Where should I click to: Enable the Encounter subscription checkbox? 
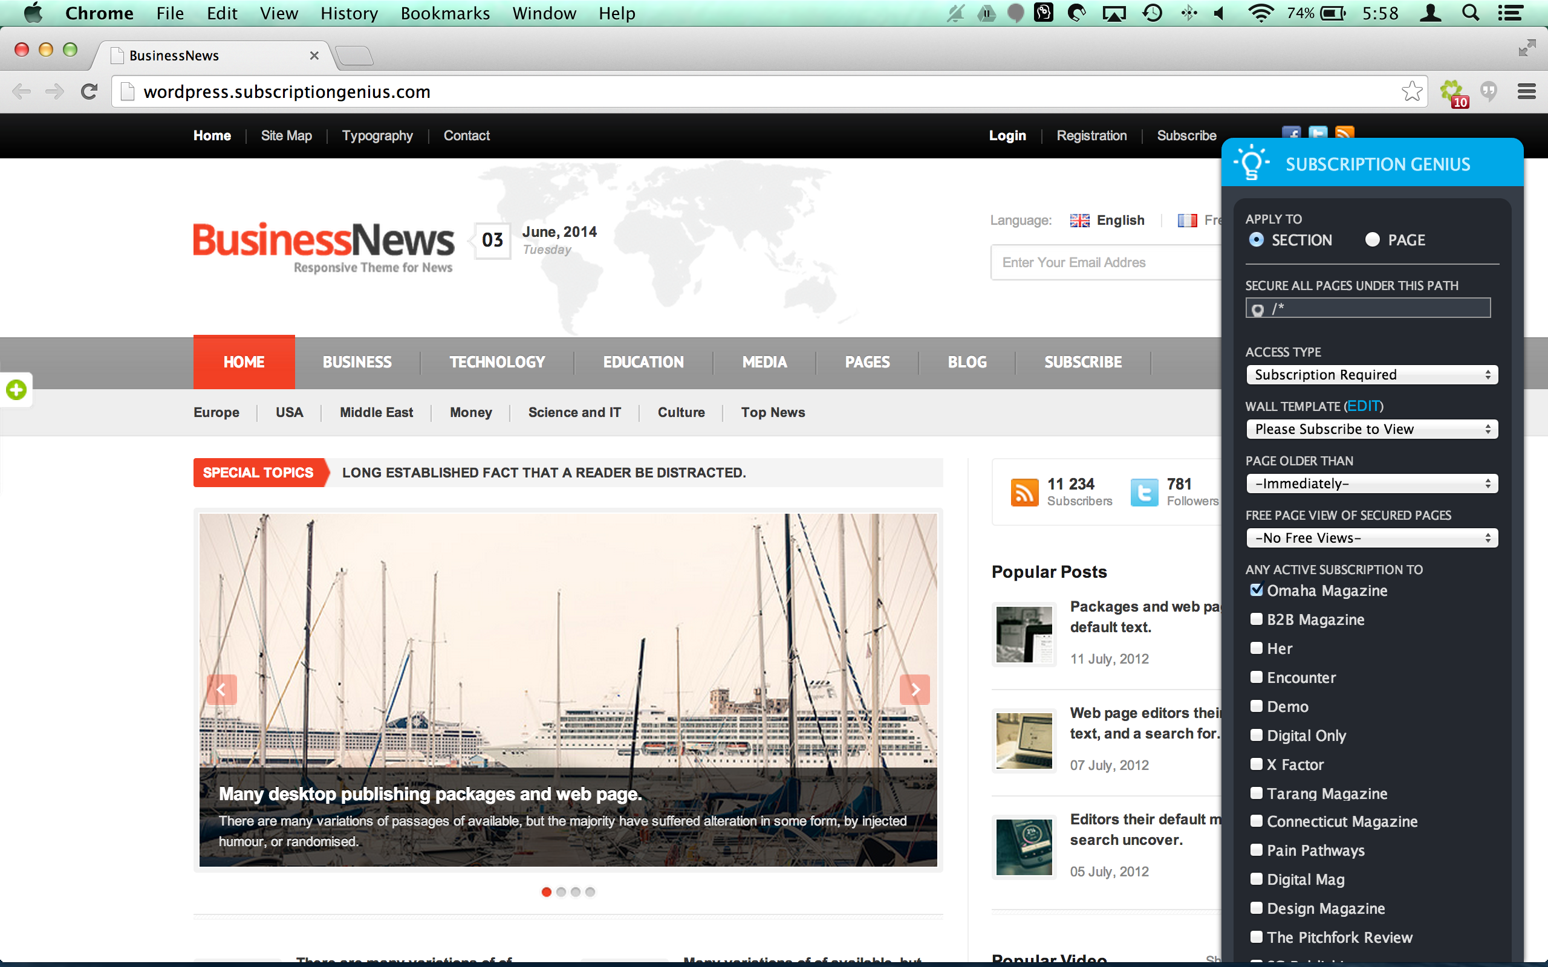pyautogui.click(x=1257, y=678)
